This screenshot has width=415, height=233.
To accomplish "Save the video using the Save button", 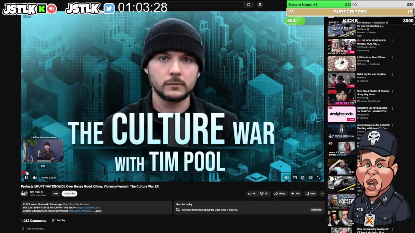I will tap(310, 194).
